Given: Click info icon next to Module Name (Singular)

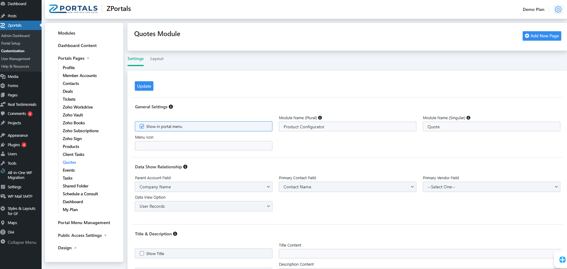Looking at the screenshot, I should [469, 118].
